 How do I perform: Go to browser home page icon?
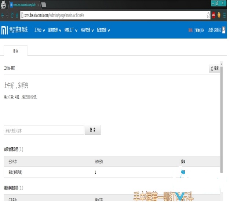(17, 15)
